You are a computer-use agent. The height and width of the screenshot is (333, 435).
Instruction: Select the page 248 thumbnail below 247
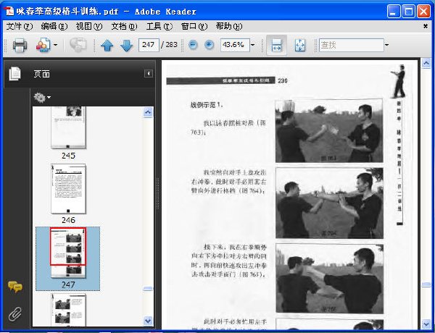(x=69, y=310)
